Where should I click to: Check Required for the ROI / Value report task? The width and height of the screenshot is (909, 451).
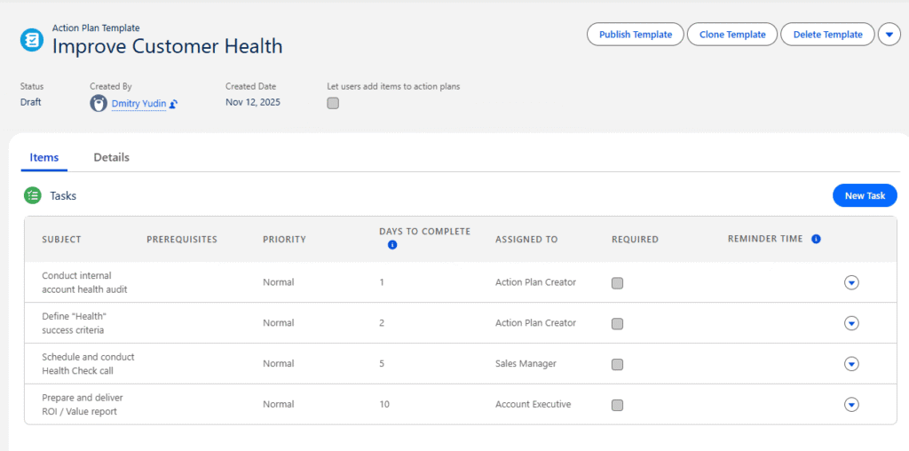point(618,405)
